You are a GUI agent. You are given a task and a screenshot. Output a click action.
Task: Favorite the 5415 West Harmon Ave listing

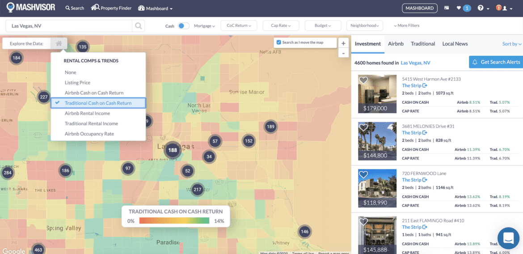point(363,80)
